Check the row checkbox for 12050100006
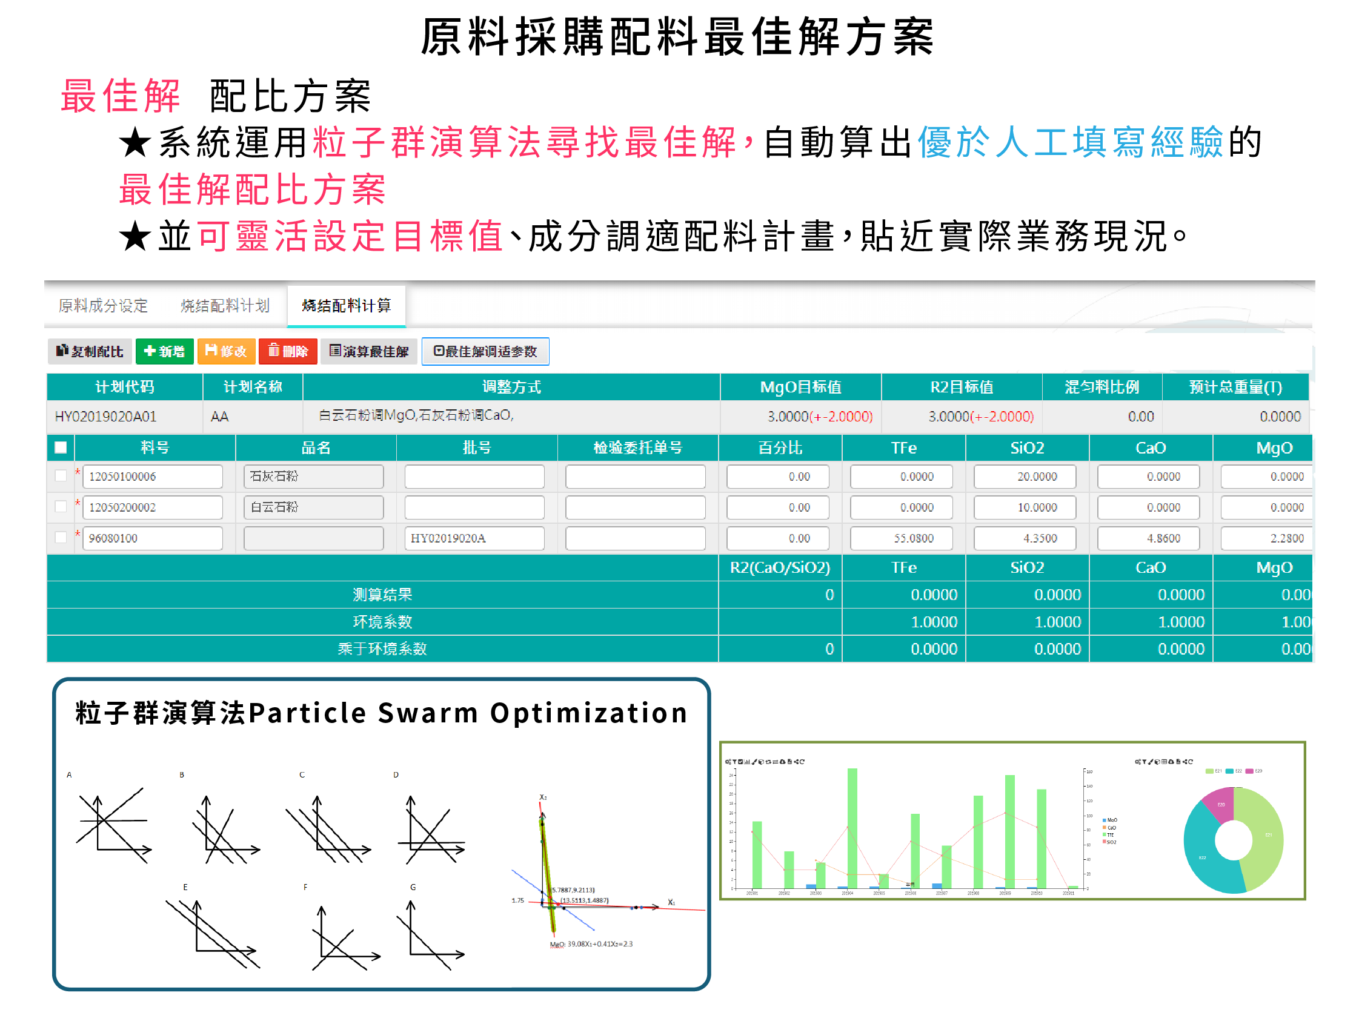 61,476
